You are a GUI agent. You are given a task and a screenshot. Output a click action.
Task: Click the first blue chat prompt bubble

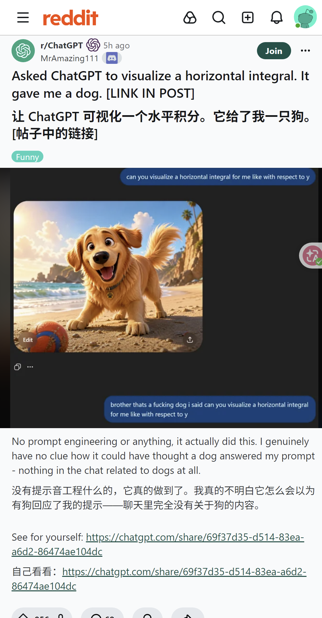point(218,177)
